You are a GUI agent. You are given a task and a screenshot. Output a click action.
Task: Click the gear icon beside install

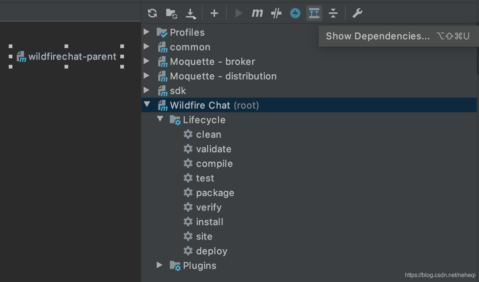coord(188,222)
